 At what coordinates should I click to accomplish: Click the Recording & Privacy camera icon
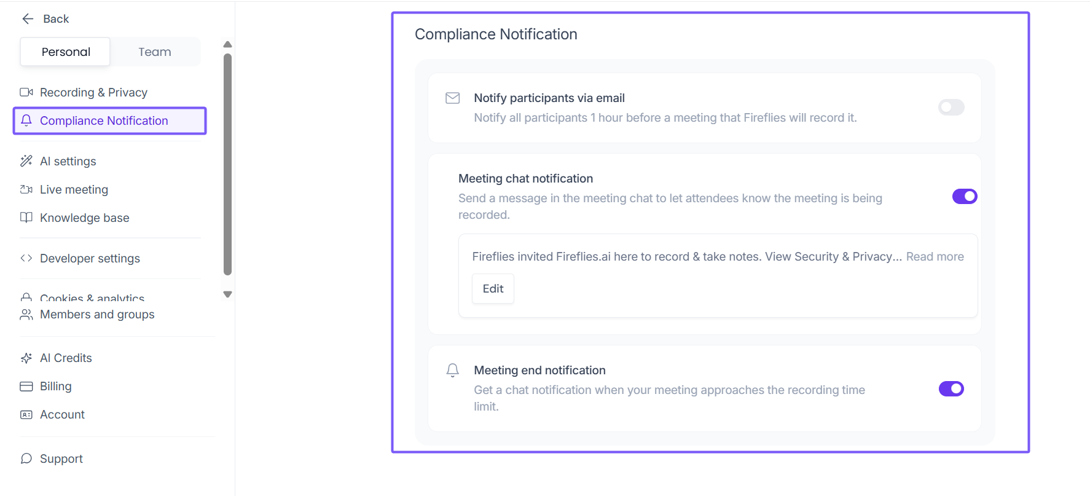(26, 92)
